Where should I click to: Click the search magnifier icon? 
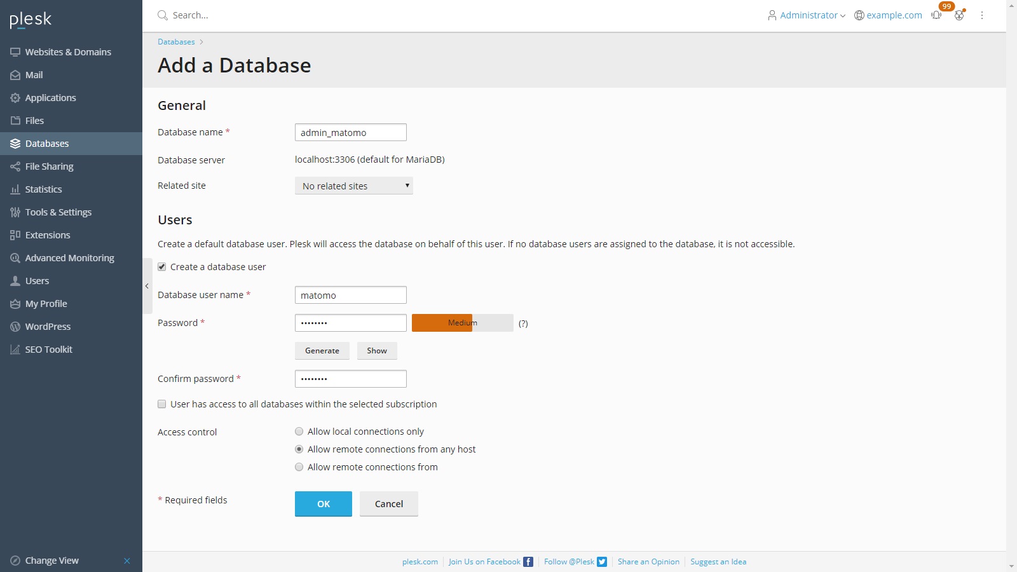point(163,15)
